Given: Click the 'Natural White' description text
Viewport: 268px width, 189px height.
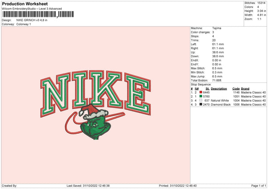Looking at the screenshot, I should coord(220,100).
